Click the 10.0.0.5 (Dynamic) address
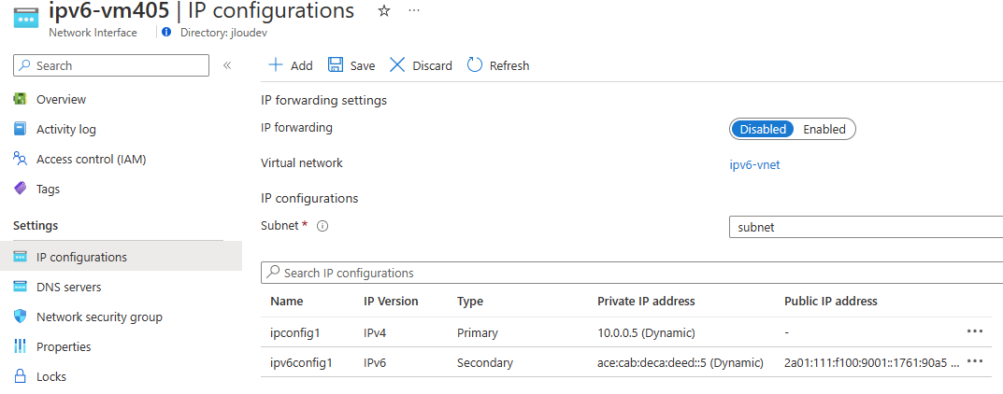 646,332
